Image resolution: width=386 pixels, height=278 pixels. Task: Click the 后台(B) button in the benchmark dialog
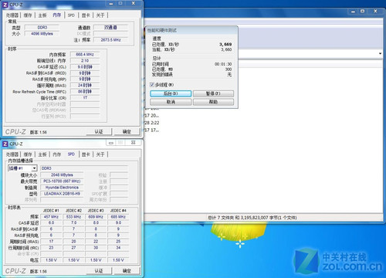(171, 93)
